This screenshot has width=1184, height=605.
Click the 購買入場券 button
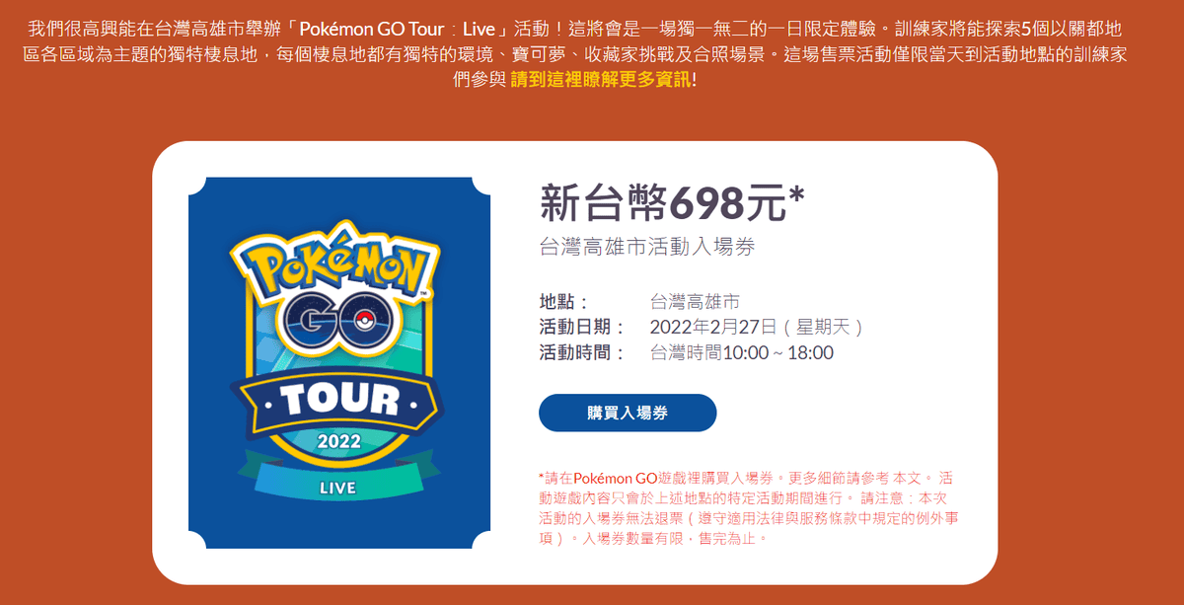[628, 413]
